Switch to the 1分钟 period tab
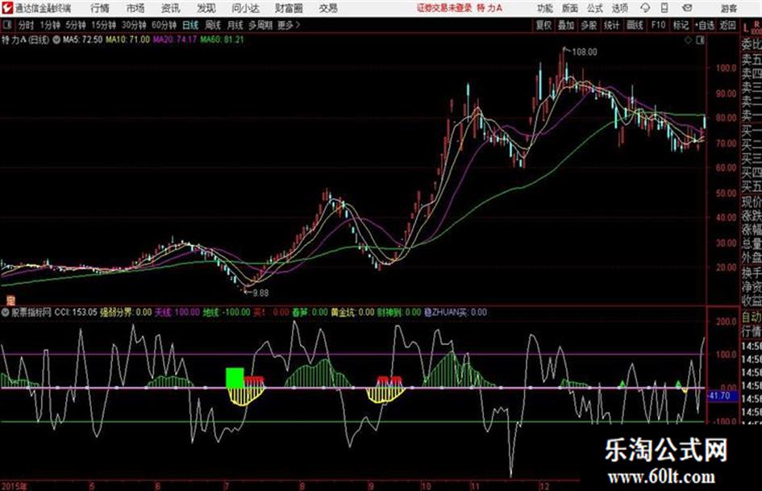Viewport: 762px width, 491px height. coord(50,25)
